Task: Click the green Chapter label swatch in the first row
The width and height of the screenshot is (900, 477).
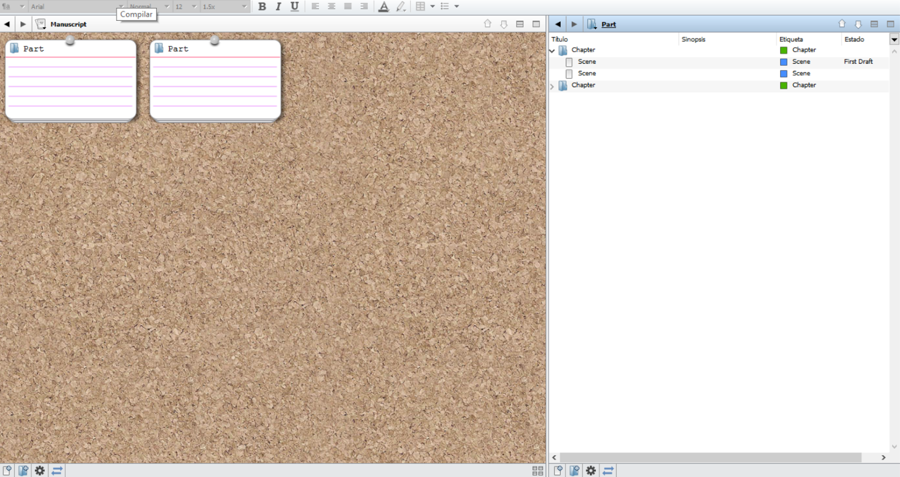Action: coord(783,50)
